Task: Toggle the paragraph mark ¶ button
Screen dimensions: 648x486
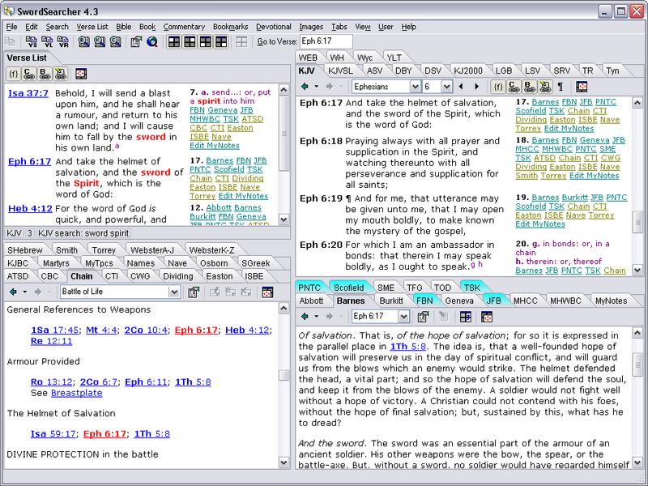Action: pos(561,87)
